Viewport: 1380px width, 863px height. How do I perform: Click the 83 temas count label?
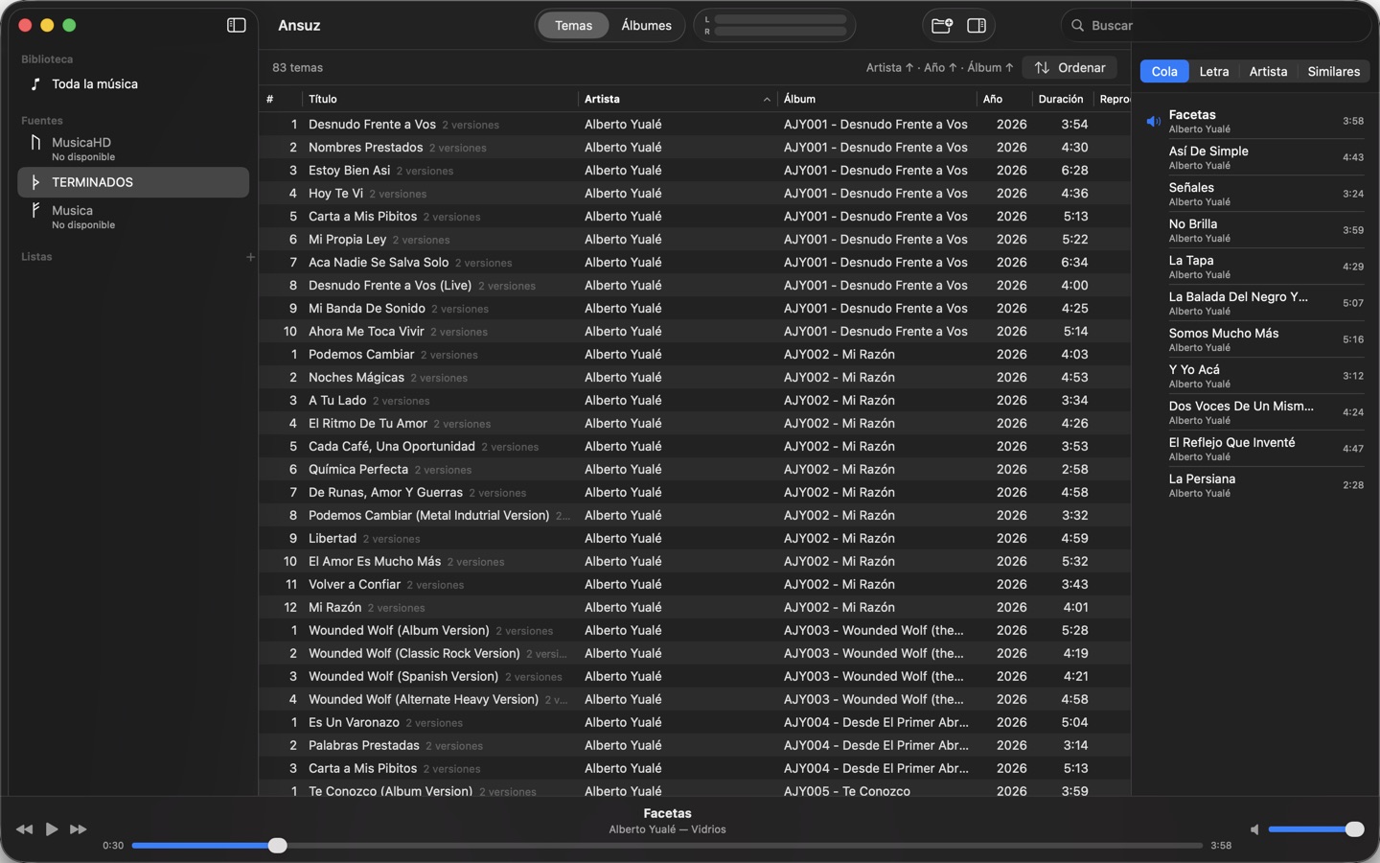[x=297, y=68]
